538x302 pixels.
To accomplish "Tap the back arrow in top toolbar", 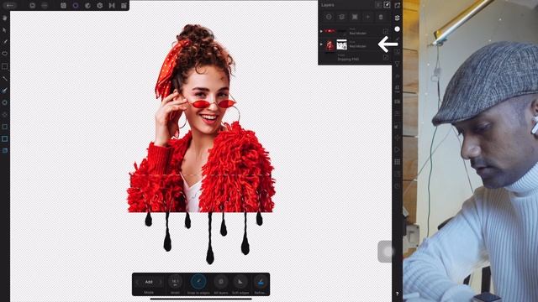I will pyautogui.click(x=10, y=5).
